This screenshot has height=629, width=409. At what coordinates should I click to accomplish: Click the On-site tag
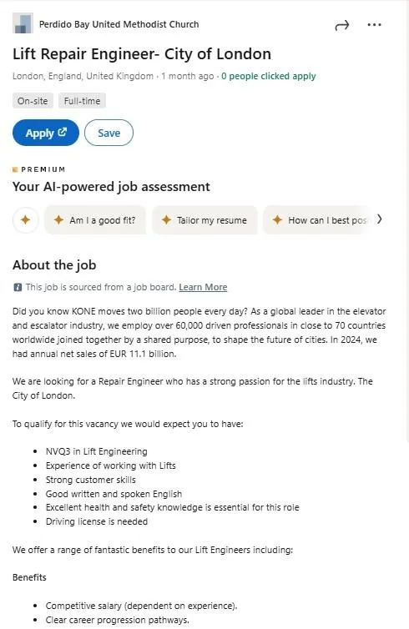coord(33,101)
